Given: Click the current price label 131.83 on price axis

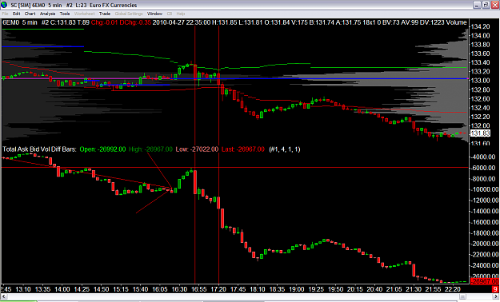Looking at the screenshot, I should [x=480, y=133].
